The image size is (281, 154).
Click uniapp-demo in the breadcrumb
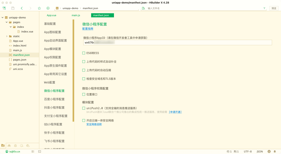pos(70,8)
